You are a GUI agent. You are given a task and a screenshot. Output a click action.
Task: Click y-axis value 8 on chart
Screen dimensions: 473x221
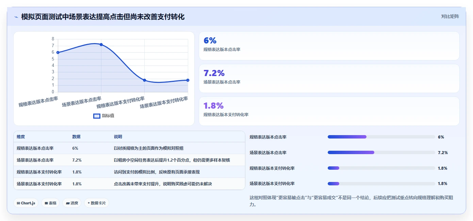click(53, 39)
